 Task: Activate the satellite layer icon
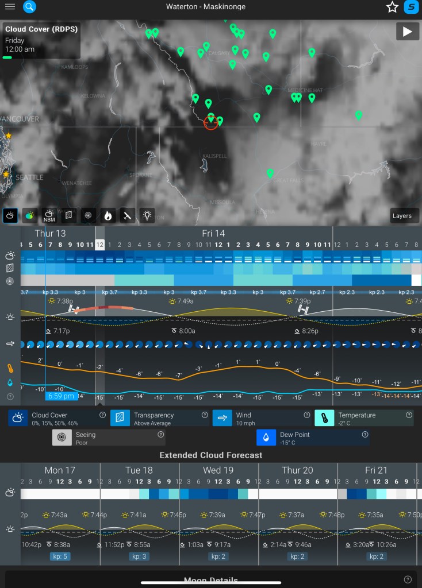point(127,215)
